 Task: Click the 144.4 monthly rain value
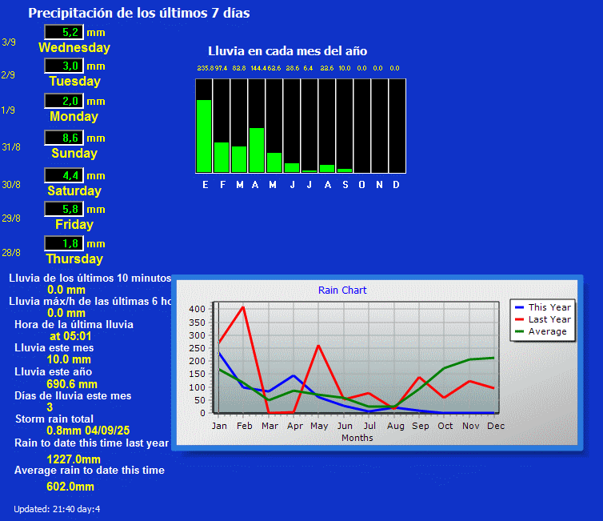(258, 68)
